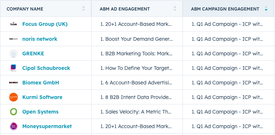Click the Focus Group (UK) logo

click(x=14, y=24)
